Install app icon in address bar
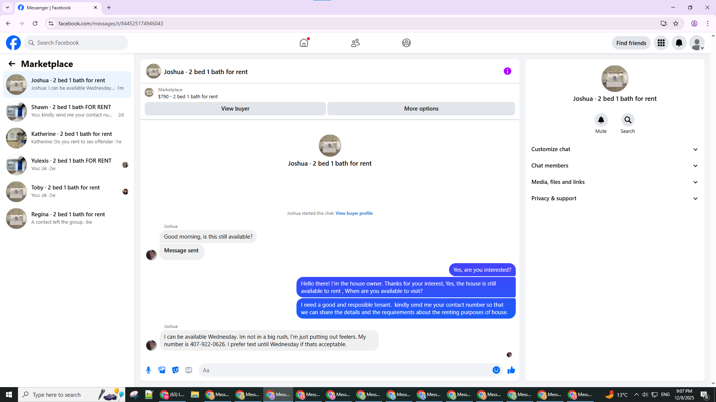716x402 pixels. pyautogui.click(x=664, y=23)
